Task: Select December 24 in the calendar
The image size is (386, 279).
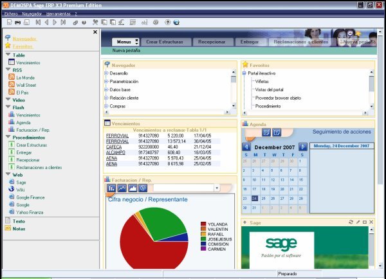Action: pyautogui.click(x=255, y=198)
